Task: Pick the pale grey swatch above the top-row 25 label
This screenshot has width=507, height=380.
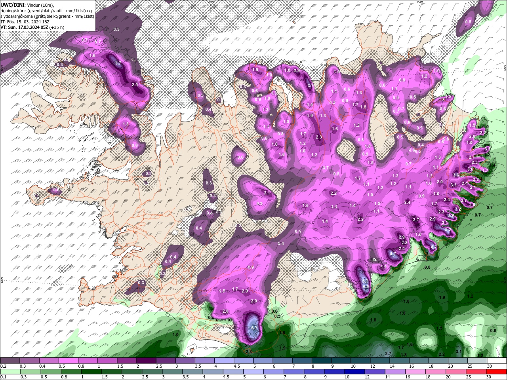Action: click(477, 360)
